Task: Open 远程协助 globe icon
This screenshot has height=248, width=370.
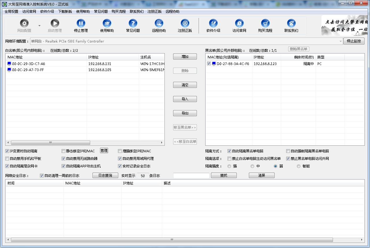Action: [159, 24]
